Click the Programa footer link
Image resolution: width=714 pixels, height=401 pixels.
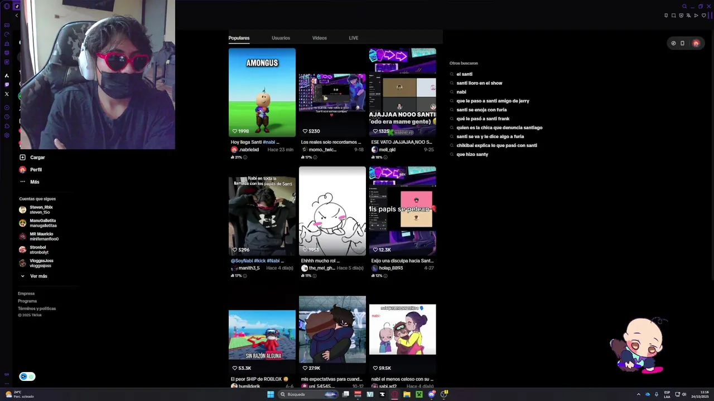click(x=27, y=301)
